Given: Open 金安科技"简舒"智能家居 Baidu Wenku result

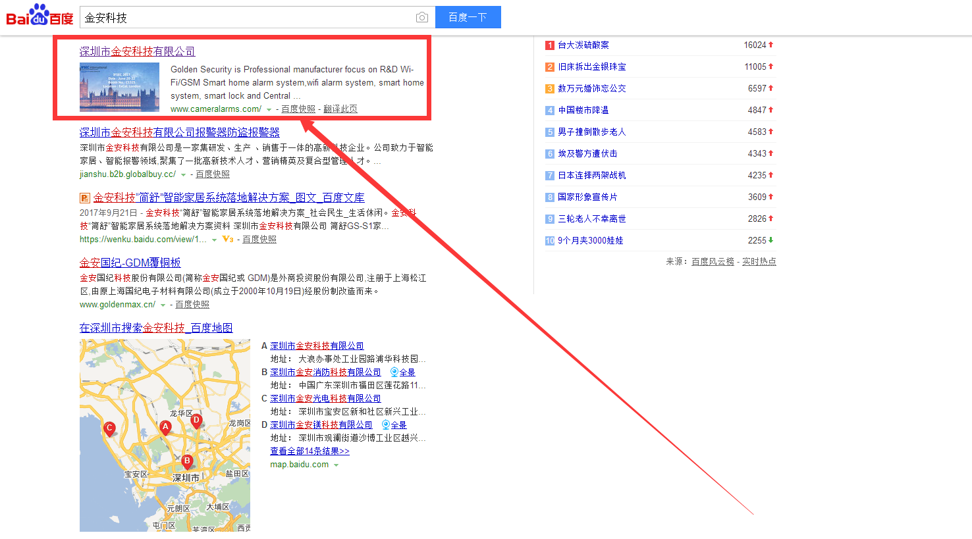Looking at the screenshot, I should click(x=229, y=197).
